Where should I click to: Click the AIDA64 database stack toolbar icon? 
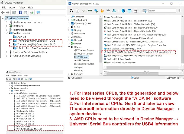pos(129,11)
